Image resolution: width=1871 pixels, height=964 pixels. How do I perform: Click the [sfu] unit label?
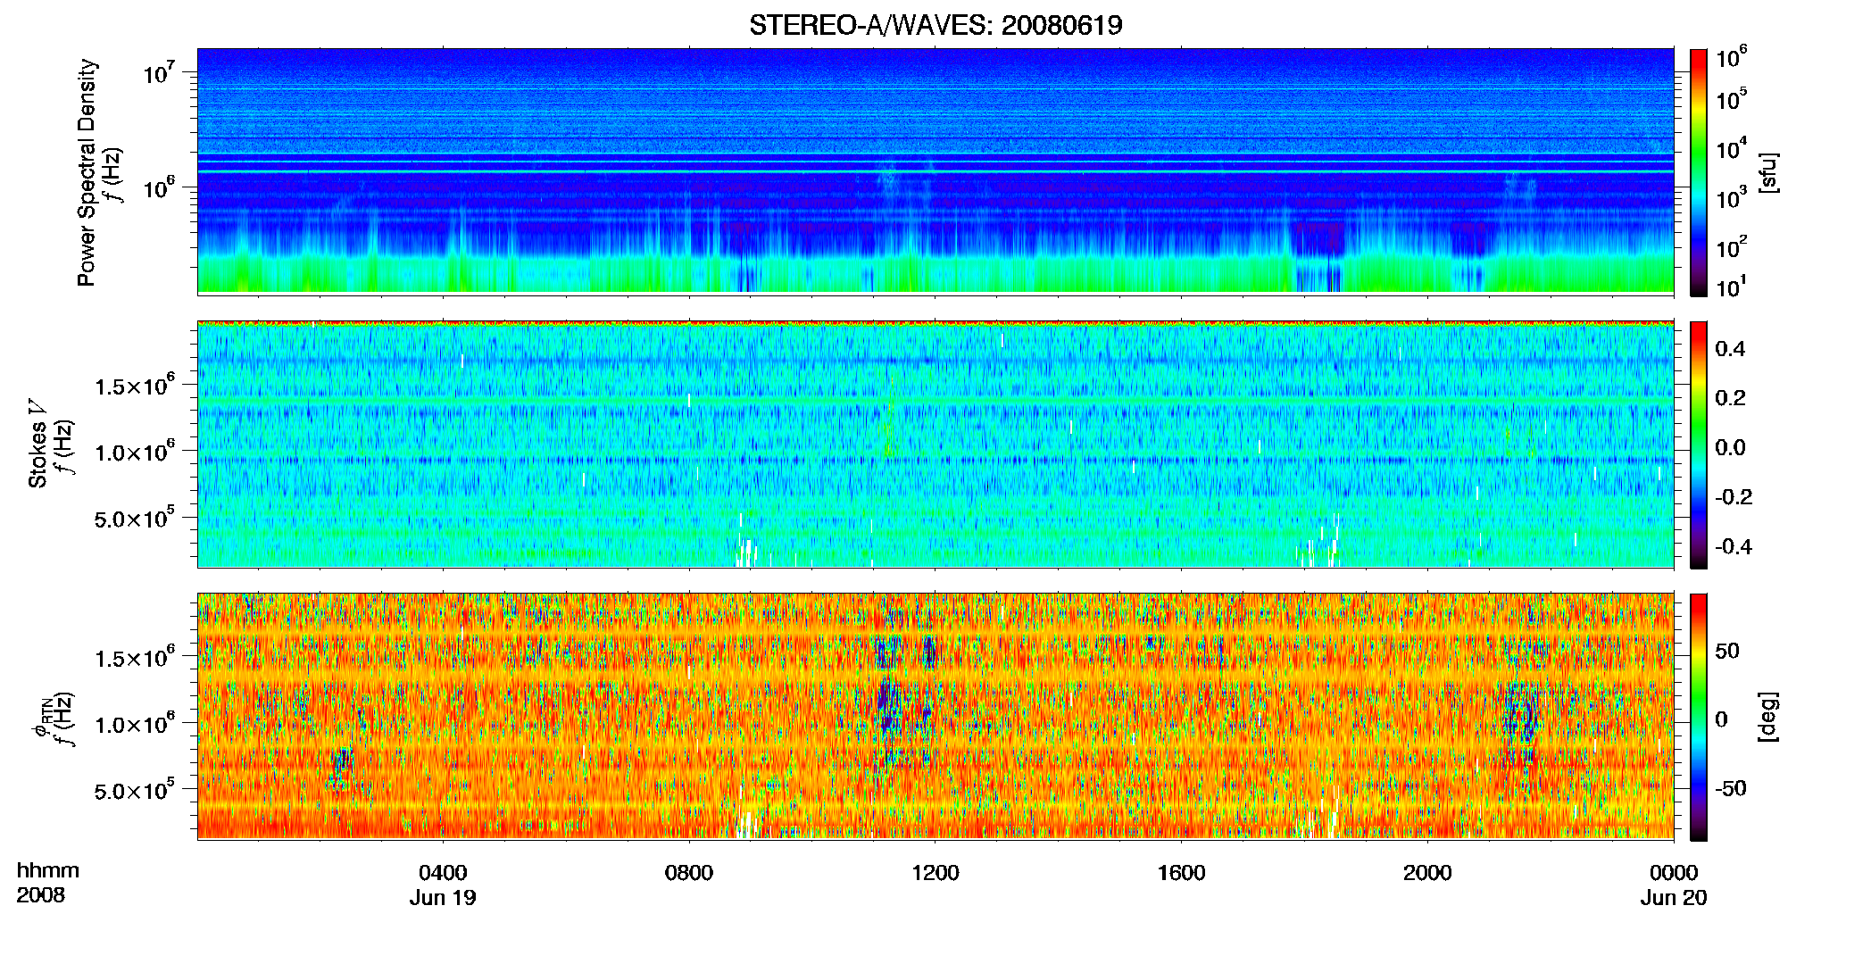coord(1768,172)
